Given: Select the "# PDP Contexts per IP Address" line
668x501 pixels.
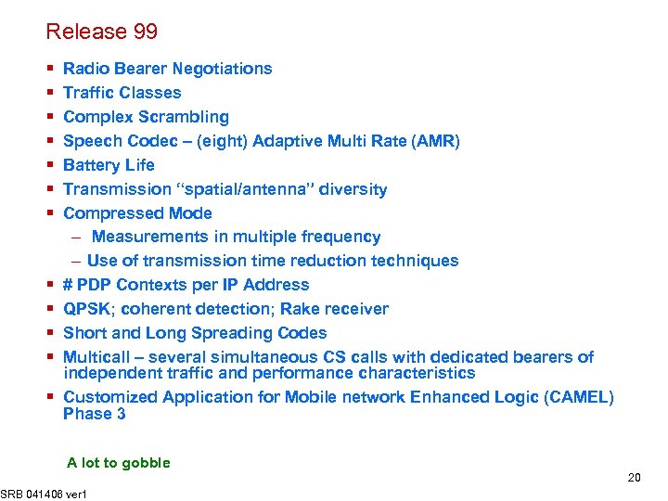Looking at the screenshot, I should click(186, 285).
